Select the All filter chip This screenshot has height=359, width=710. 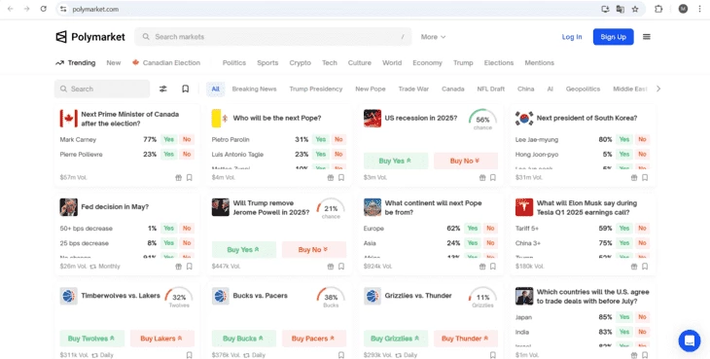click(216, 89)
